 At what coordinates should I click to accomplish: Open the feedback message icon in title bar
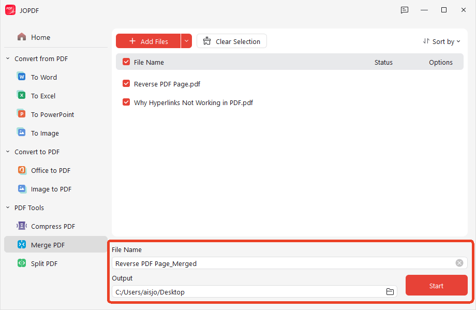click(405, 10)
